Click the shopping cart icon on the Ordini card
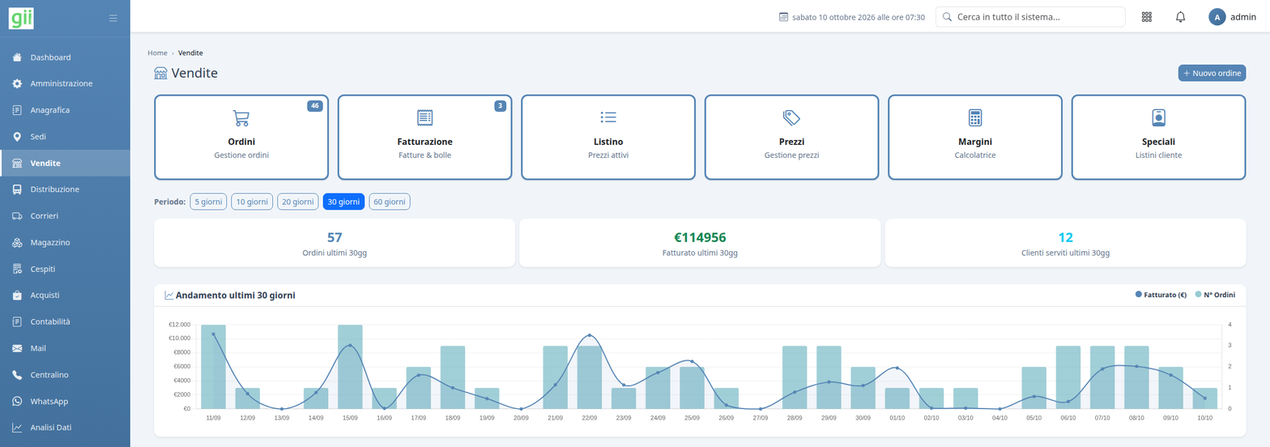 point(241,118)
